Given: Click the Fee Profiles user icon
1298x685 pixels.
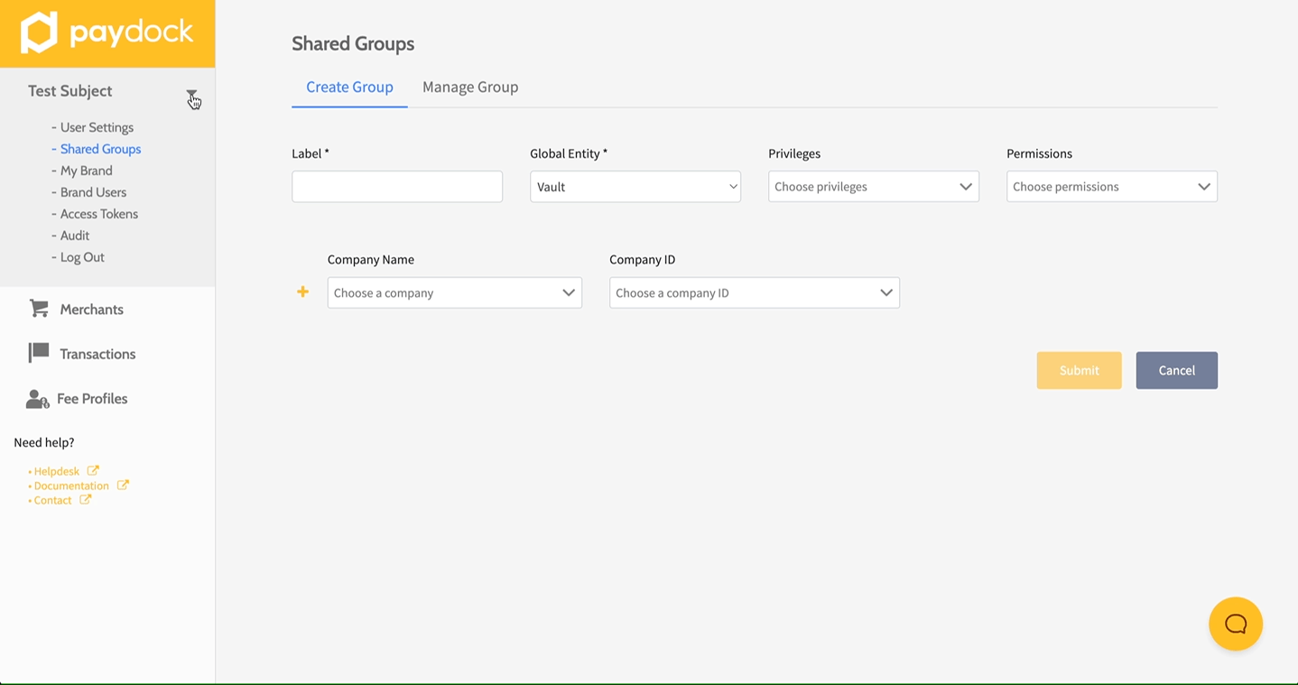Looking at the screenshot, I should coord(37,399).
